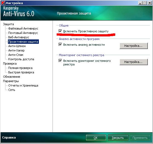Screen dimensions: 153x144
Task: Select Файловый Антивирус tree item
Action: point(23,28)
